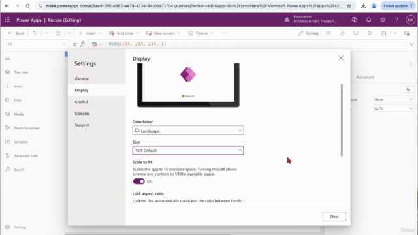Open the HA account avatar
The height and width of the screenshot is (235, 418).
click(411, 20)
